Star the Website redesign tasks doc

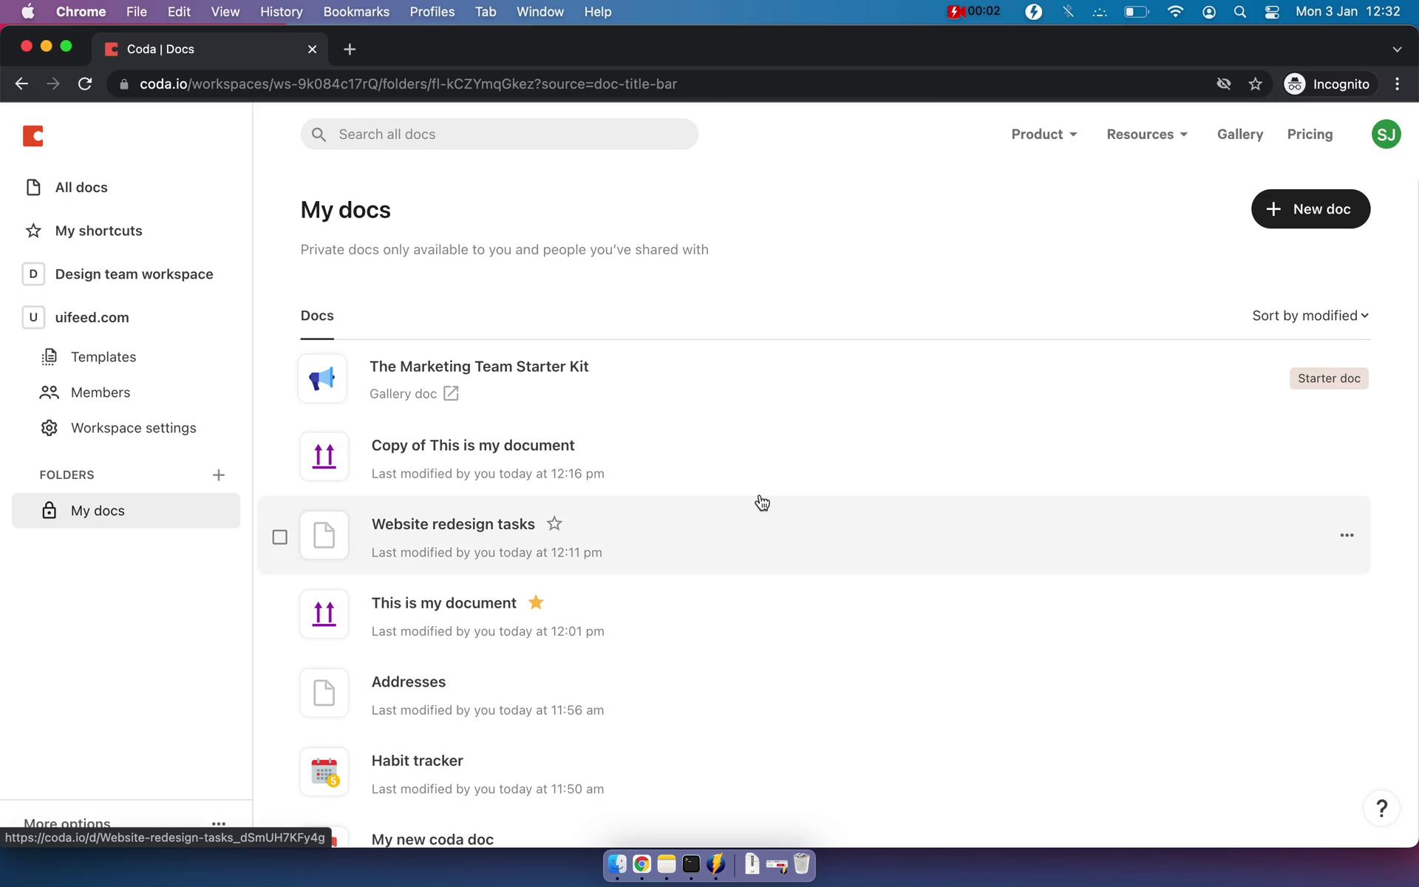point(554,524)
